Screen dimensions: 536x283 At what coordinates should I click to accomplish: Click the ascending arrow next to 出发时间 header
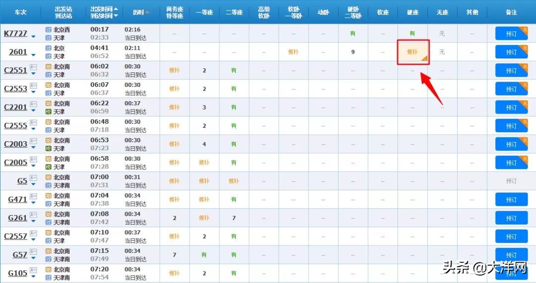coord(116,8)
